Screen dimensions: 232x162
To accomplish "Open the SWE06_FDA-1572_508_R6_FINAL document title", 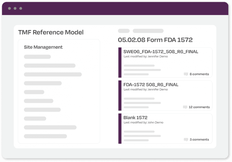I will (x=161, y=52).
